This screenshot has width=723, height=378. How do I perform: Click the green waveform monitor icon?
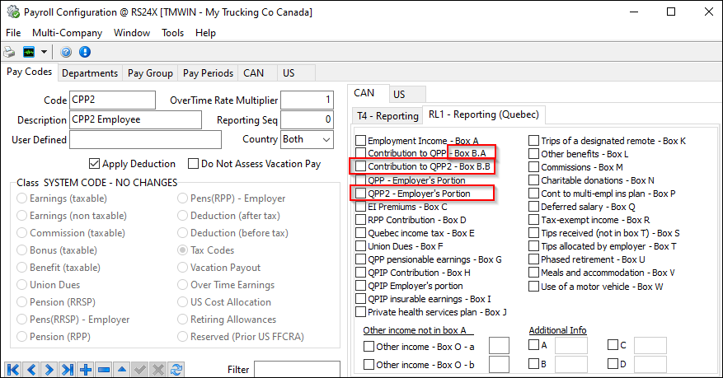click(x=29, y=52)
